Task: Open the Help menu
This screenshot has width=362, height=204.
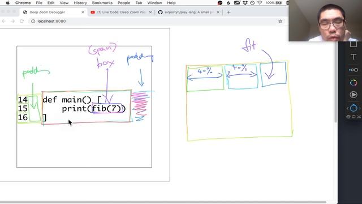Action: (171, 3)
